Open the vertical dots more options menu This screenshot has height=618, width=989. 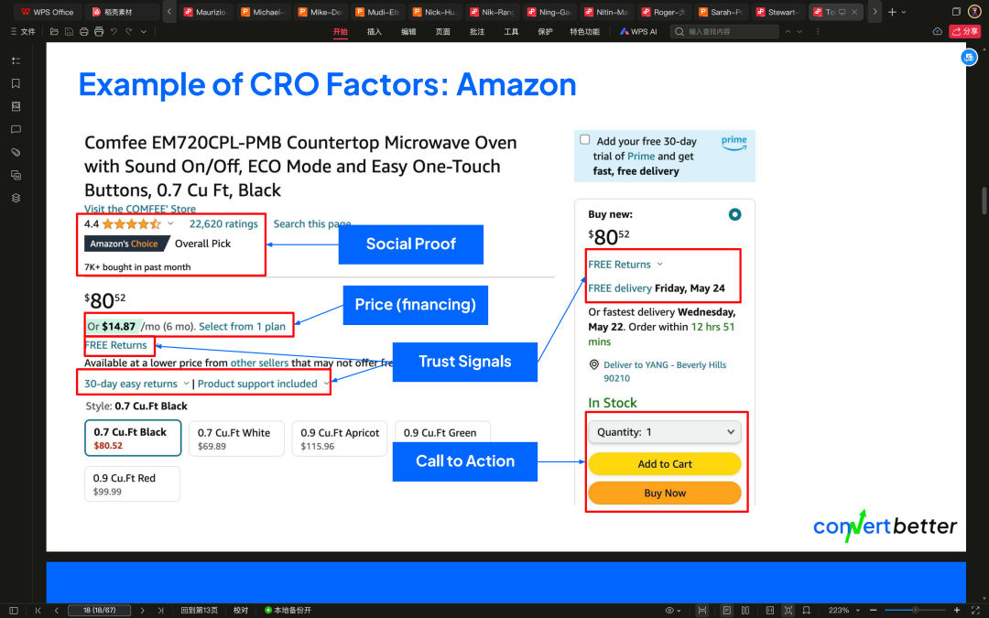(x=818, y=31)
